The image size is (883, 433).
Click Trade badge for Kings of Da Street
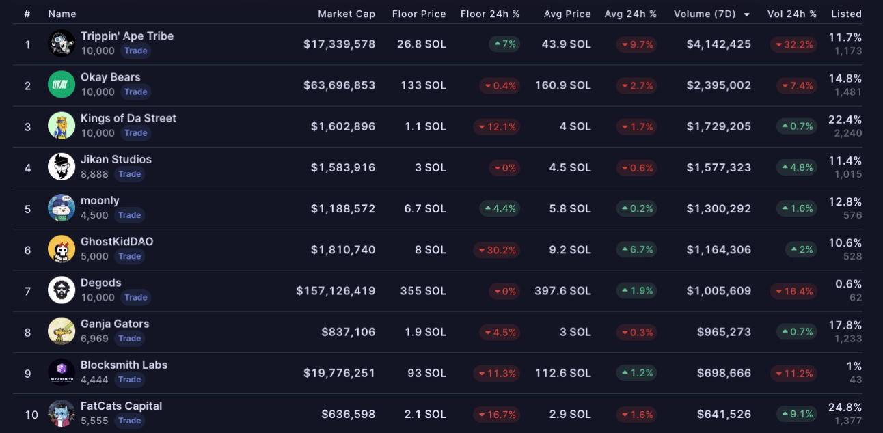(x=136, y=132)
